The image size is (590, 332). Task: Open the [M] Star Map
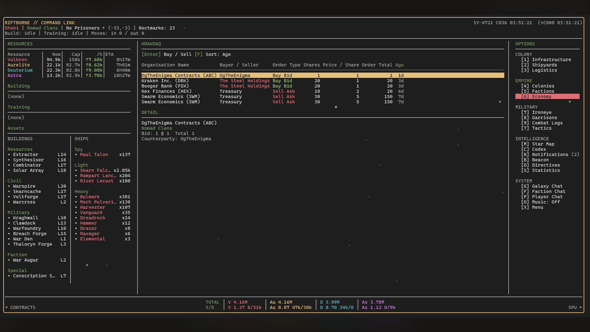click(x=537, y=144)
